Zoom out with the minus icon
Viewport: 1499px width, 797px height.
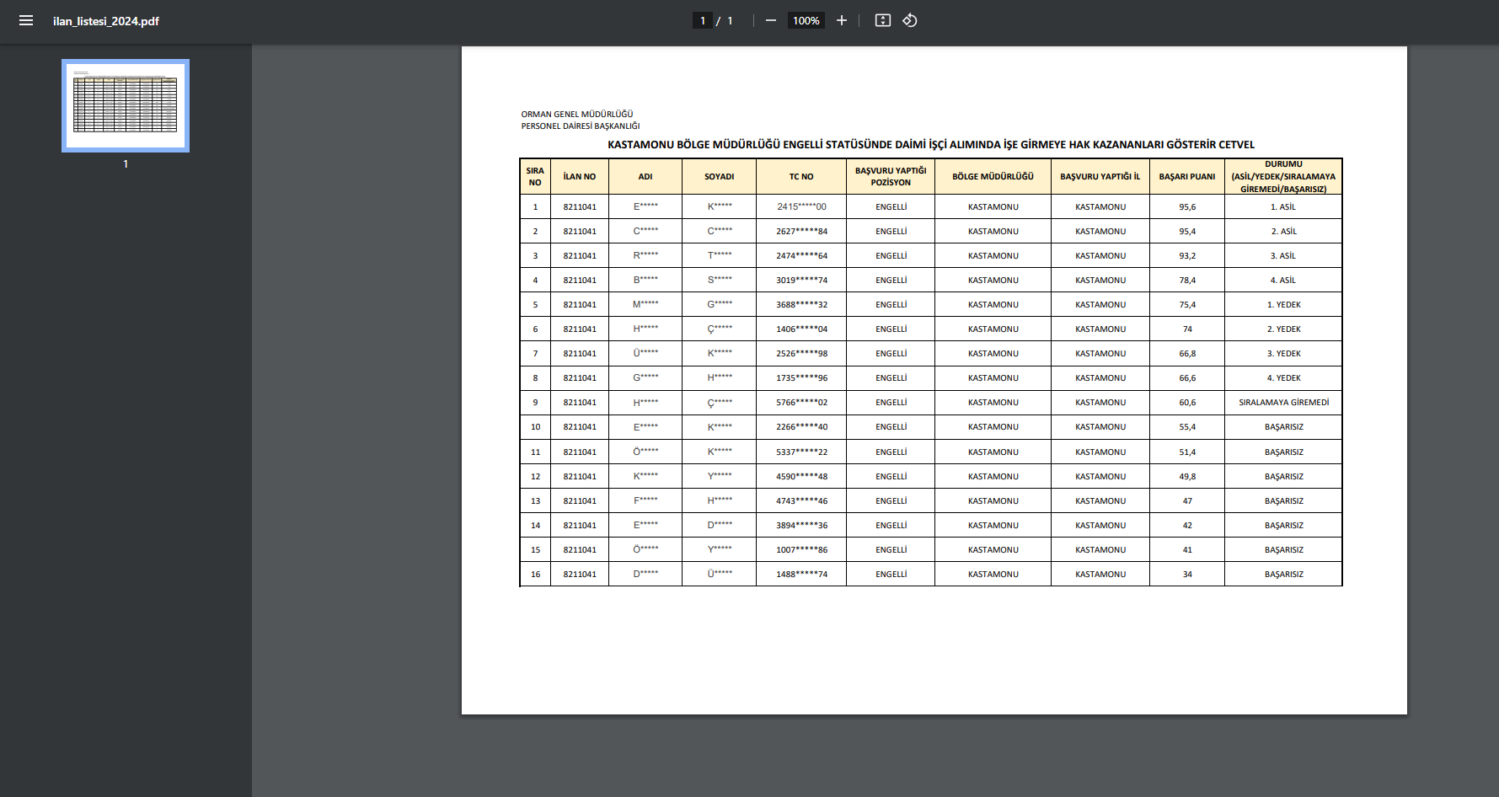click(x=770, y=20)
